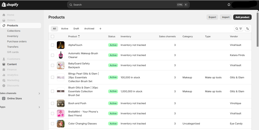Viewport: 259px width, 130px height.
Task: Open Purchase orders in the sidebar
Action: pyautogui.click(x=17, y=41)
